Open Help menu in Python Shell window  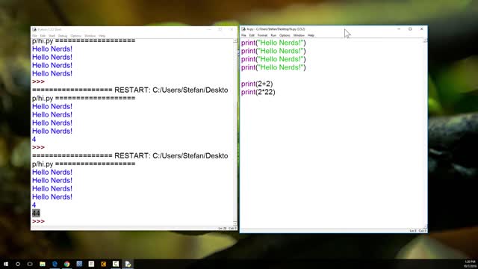coord(102,36)
